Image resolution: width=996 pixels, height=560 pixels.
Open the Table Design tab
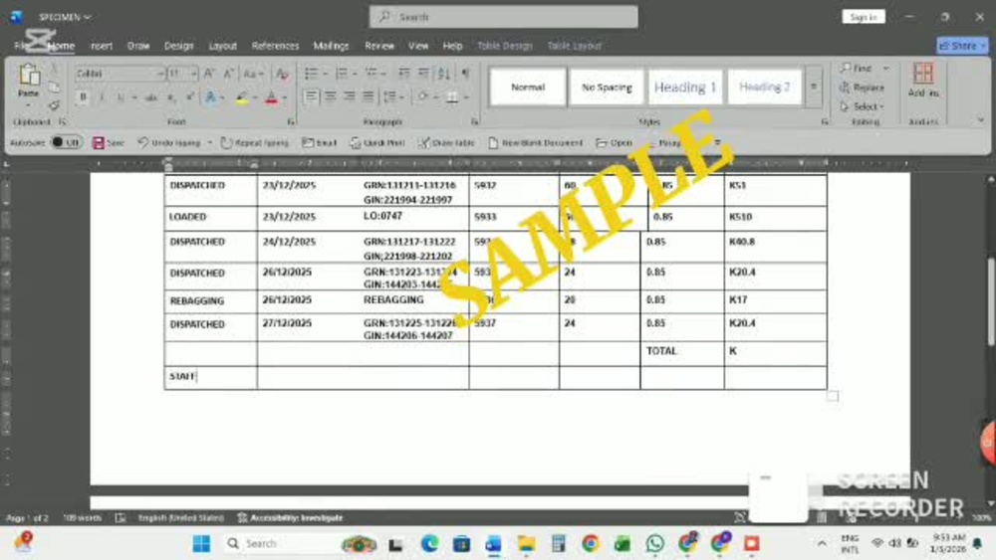(504, 46)
